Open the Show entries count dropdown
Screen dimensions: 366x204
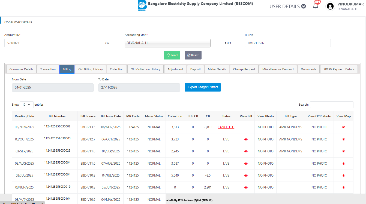tap(26, 105)
